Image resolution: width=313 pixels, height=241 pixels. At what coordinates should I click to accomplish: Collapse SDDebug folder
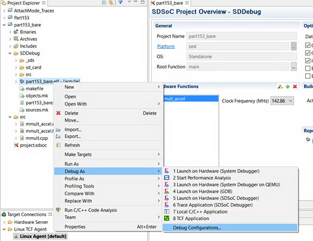[10, 53]
